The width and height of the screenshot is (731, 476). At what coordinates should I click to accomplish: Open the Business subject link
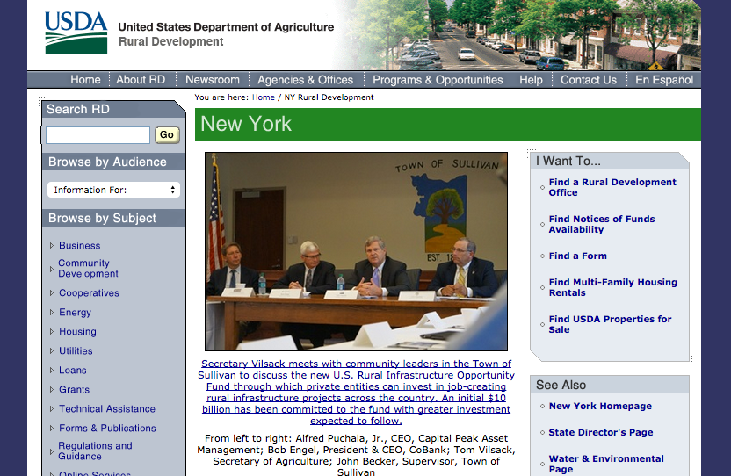tap(80, 246)
